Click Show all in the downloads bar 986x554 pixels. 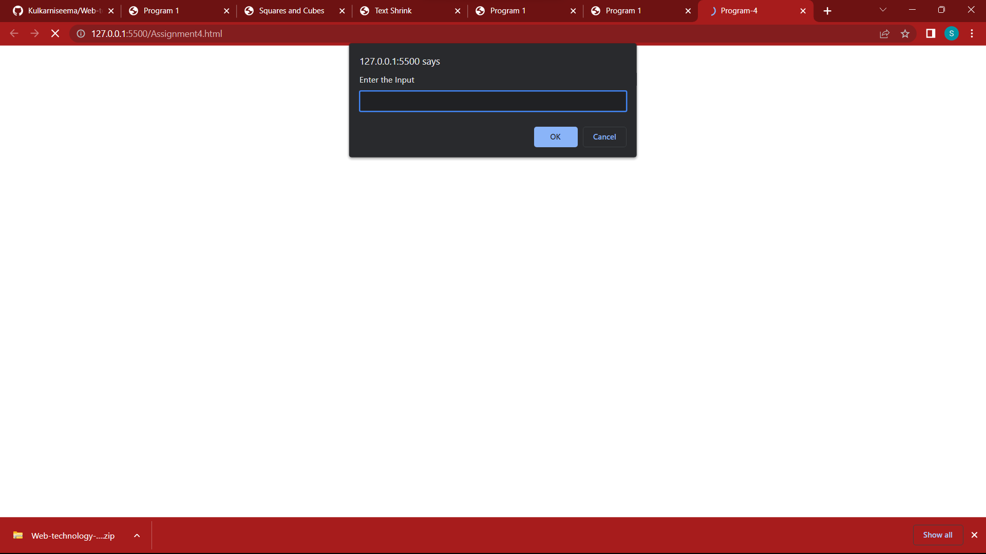tap(937, 535)
